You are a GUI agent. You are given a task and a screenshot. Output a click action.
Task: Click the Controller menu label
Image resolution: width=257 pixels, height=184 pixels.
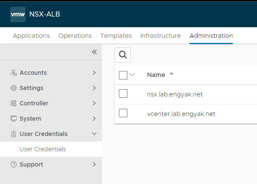point(34,103)
